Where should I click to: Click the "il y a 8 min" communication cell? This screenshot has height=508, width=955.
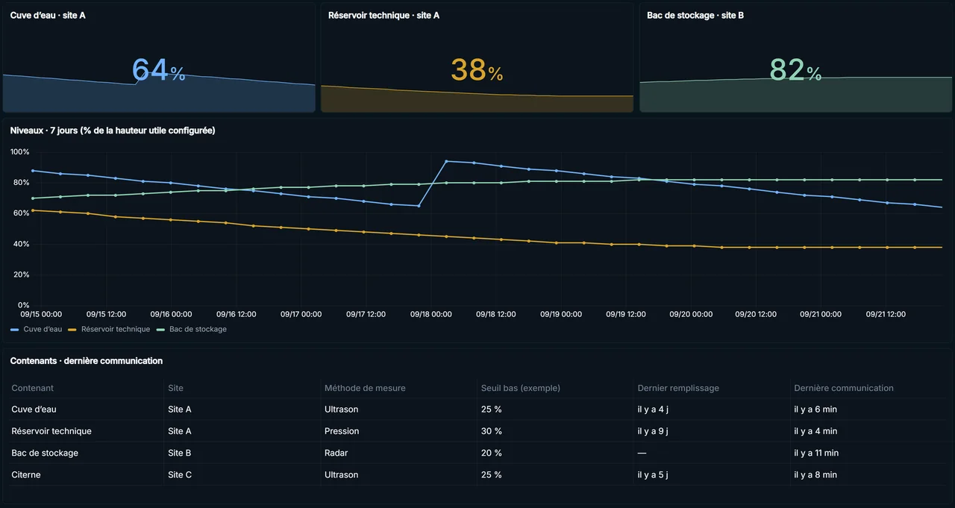point(815,474)
